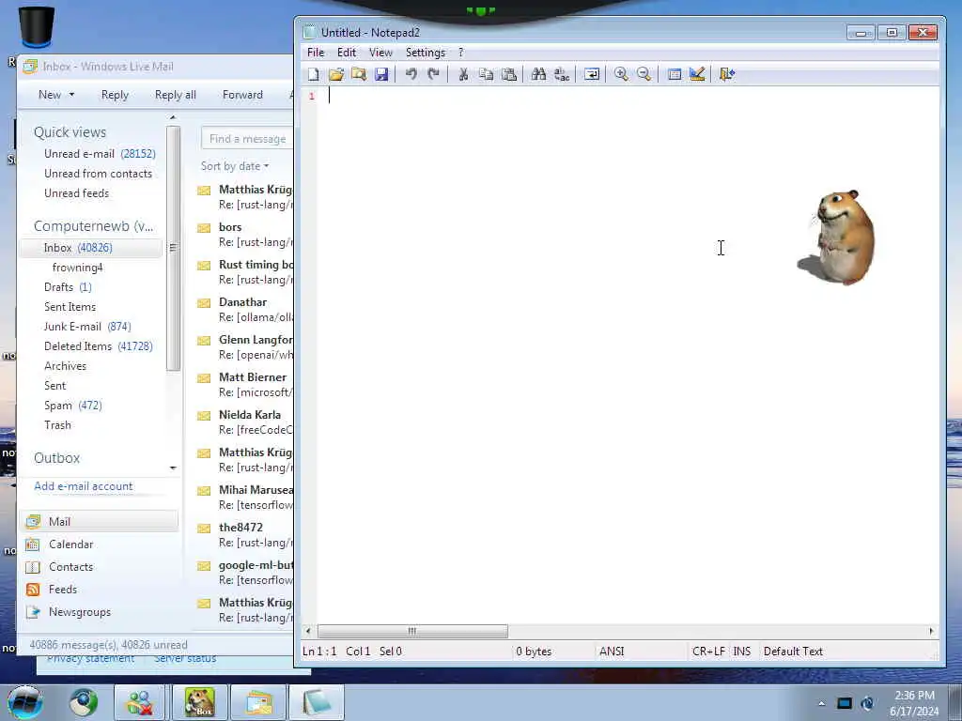Screen dimensions: 962x721
Task: Show hidden tray icons arrow
Action: pos(821,703)
